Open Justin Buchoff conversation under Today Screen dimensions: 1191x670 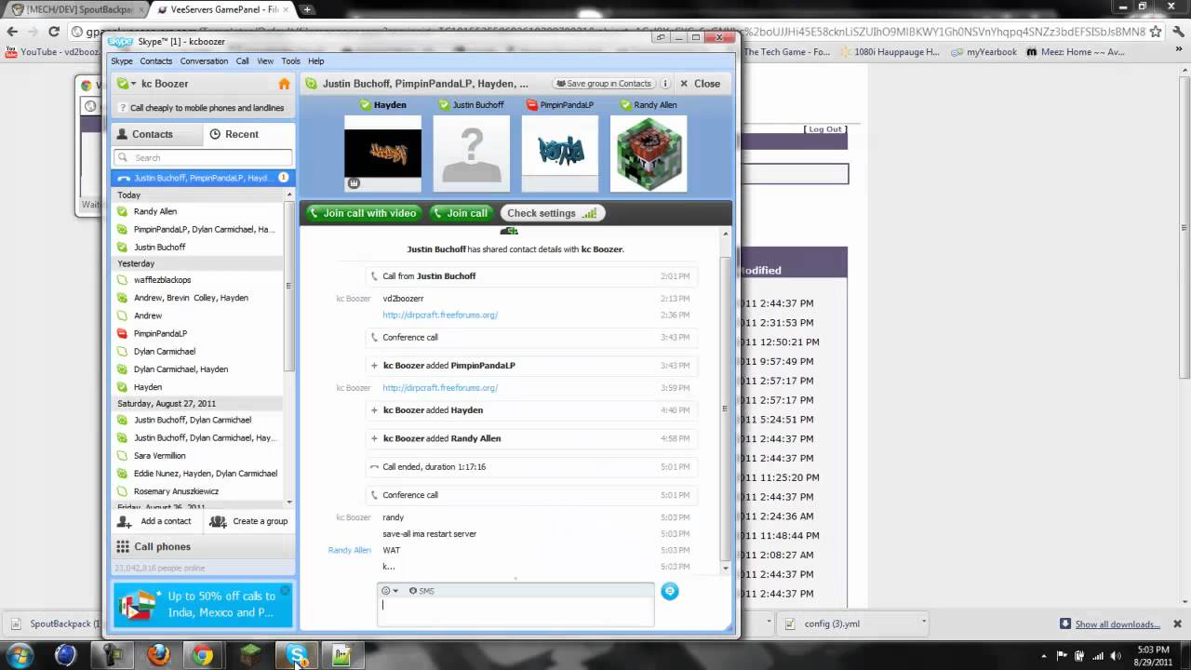(x=197, y=247)
